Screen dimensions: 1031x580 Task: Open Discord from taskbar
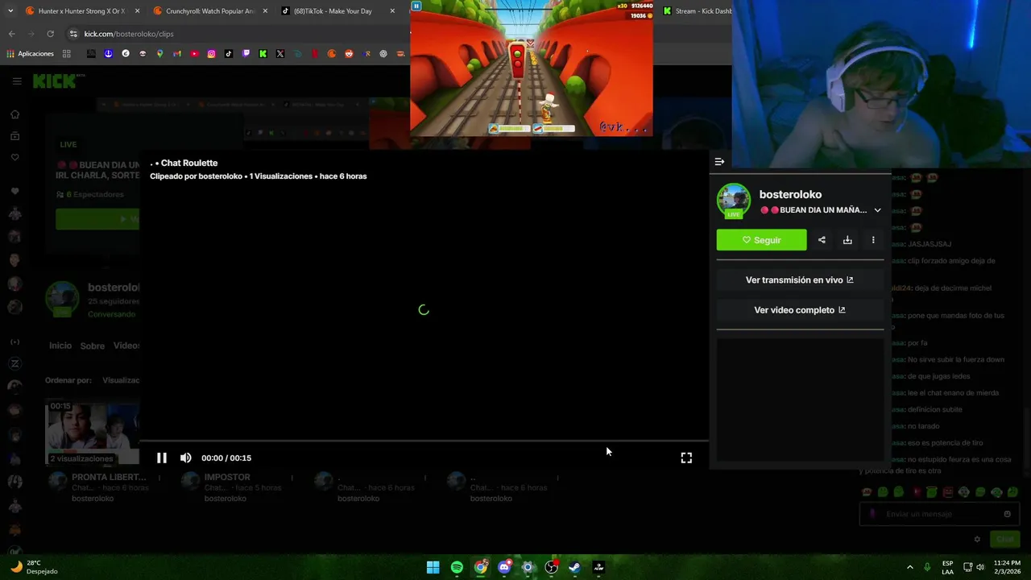coord(504,567)
